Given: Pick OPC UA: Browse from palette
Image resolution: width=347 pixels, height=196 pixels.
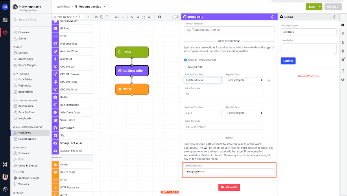Looking at the screenshot, I should 72,74.
